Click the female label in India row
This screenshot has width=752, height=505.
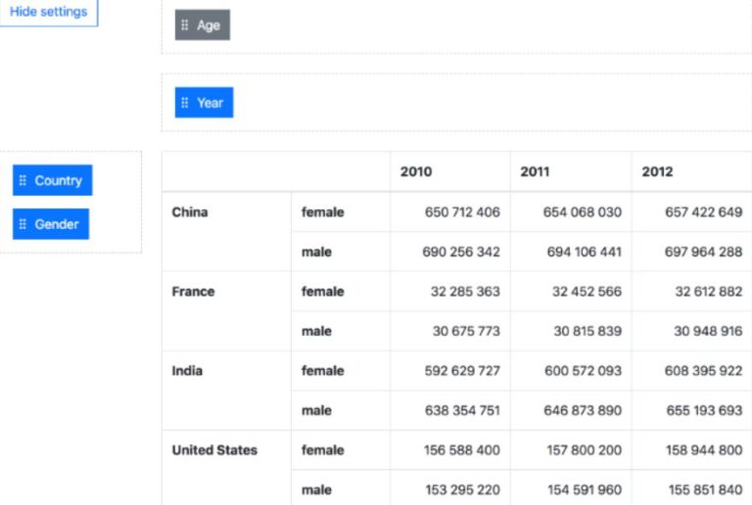tap(323, 370)
